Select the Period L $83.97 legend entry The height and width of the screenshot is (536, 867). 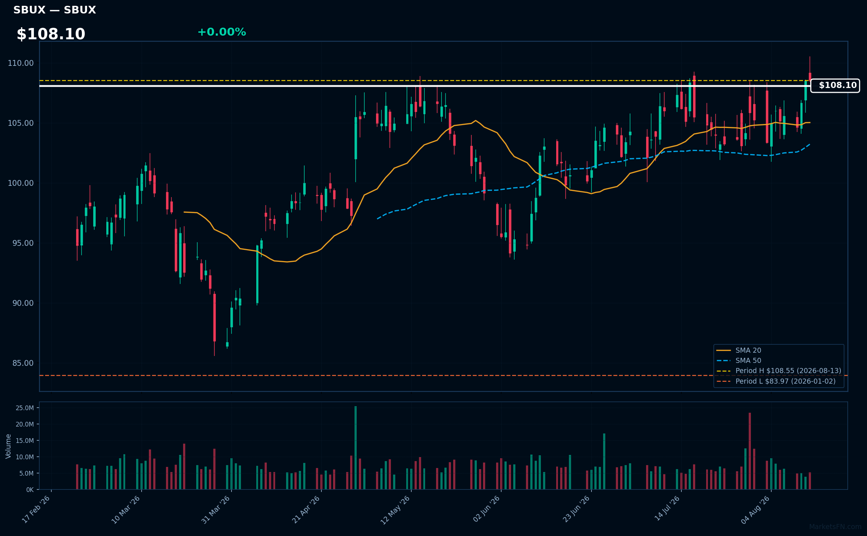(x=776, y=381)
